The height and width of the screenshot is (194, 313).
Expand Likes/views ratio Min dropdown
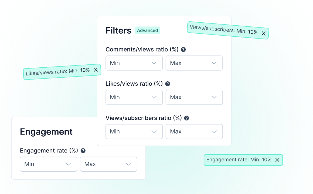[134, 97]
